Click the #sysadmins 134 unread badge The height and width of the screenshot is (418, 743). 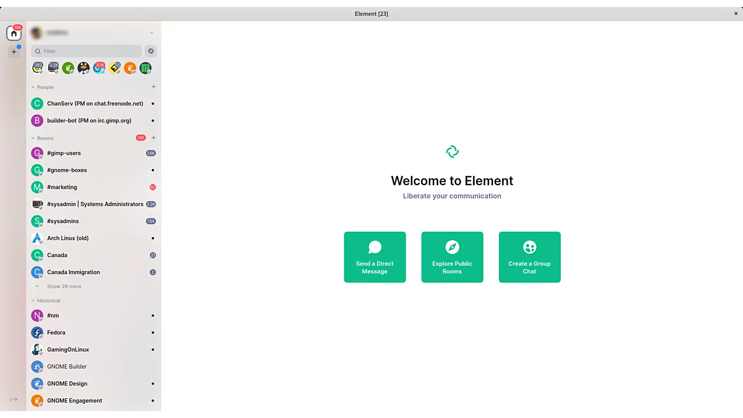tap(151, 221)
